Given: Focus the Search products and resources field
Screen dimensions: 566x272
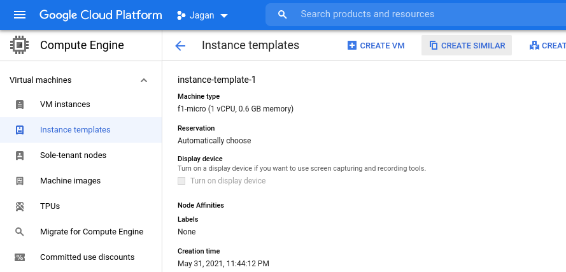Looking at the screenshot, I should pos(415,15).
